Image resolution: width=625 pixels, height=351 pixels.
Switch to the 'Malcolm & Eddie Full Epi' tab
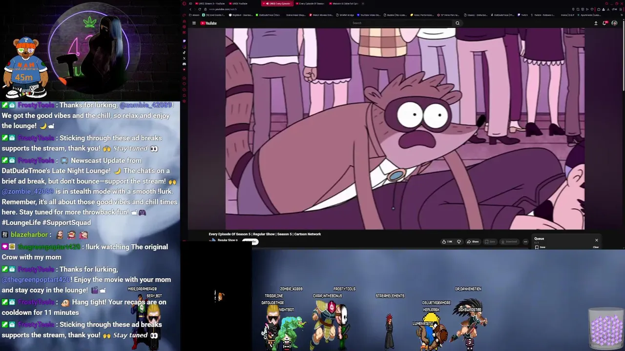point(343,3)
